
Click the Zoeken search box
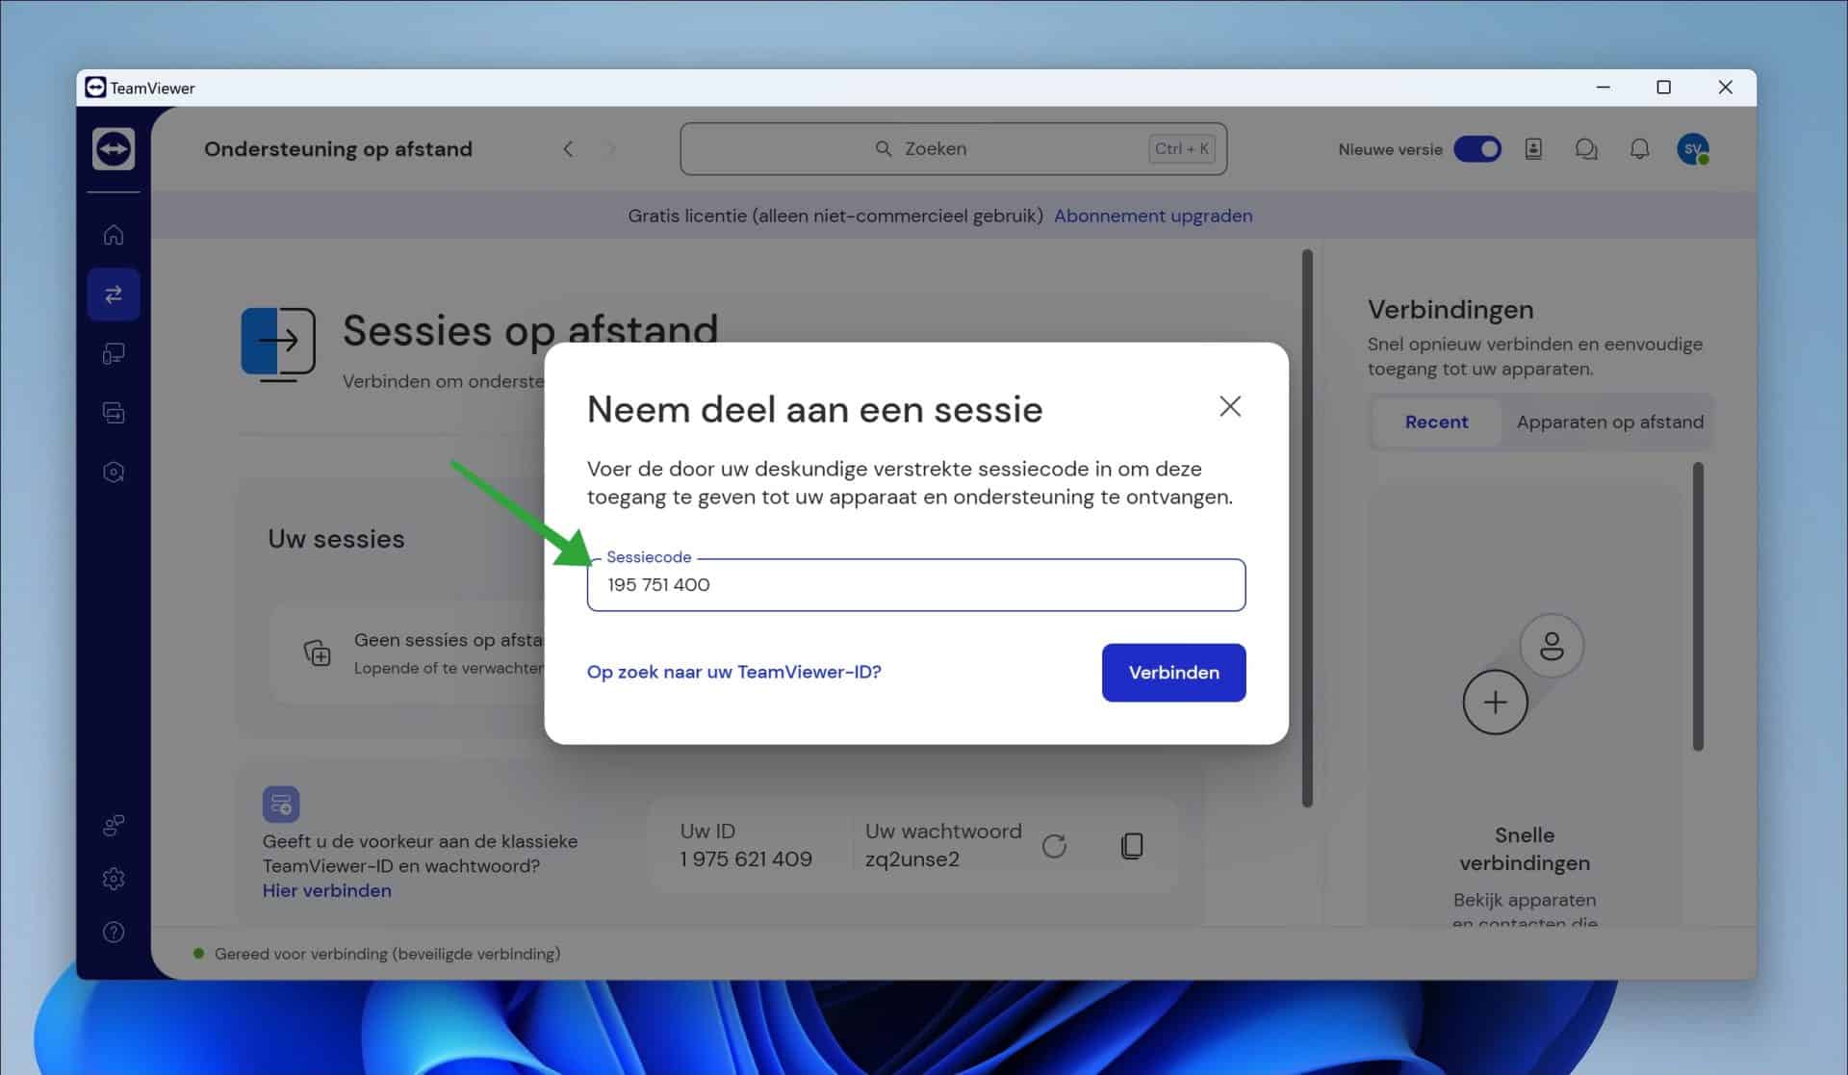coord(953,149)
